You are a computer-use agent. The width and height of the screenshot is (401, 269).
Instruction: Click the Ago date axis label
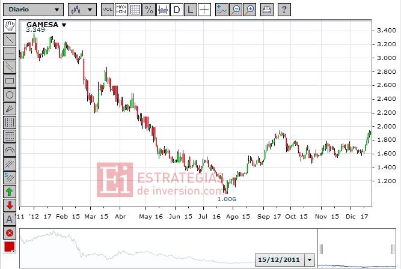point(232,217)
